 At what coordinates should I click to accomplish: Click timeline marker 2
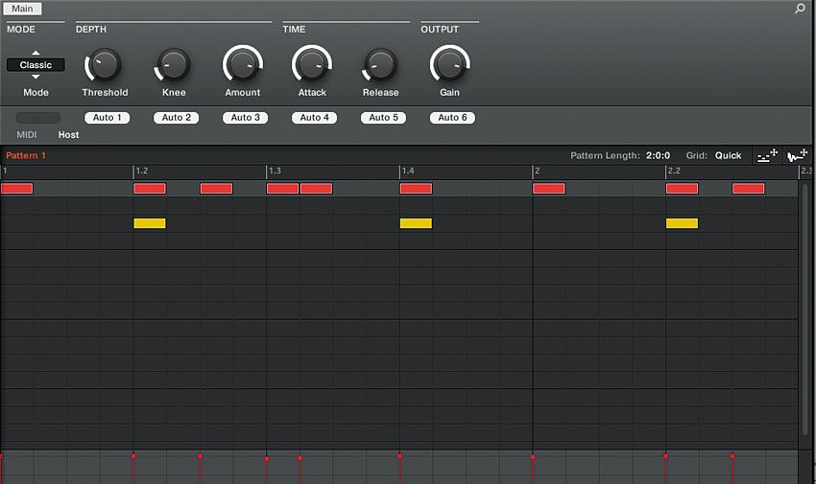click(537, 171)
